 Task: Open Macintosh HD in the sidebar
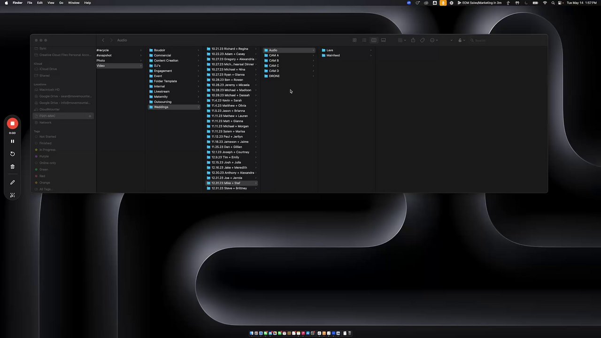click(x=49, y=90)
